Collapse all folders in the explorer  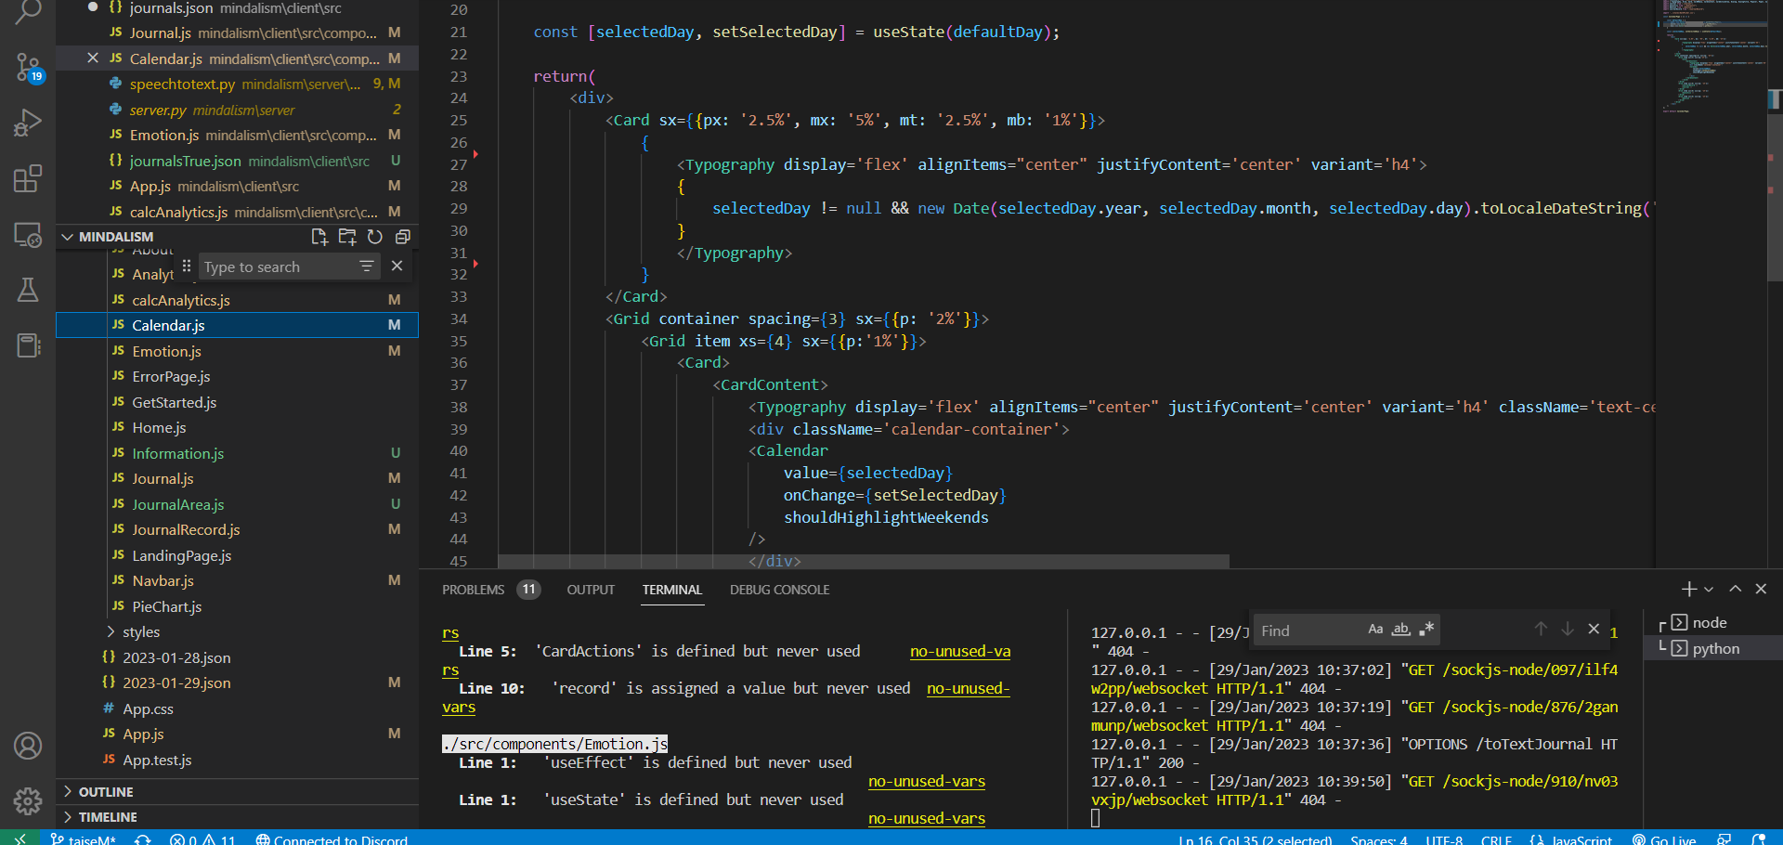[x=403, y=237]
